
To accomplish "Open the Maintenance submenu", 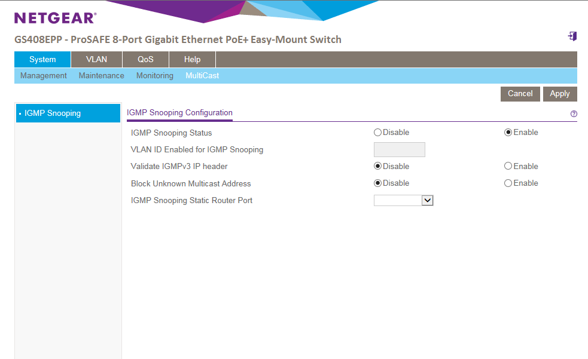I will 101,76.
